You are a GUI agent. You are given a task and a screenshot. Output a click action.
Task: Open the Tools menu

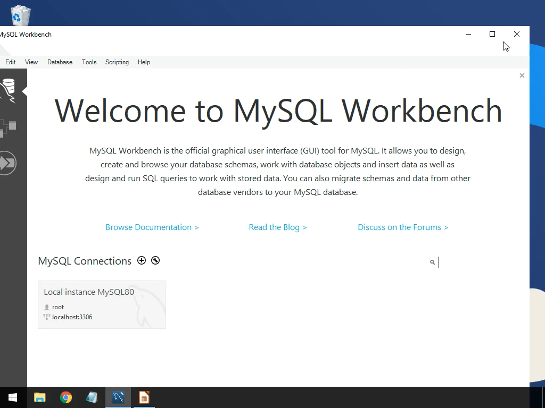89,62
